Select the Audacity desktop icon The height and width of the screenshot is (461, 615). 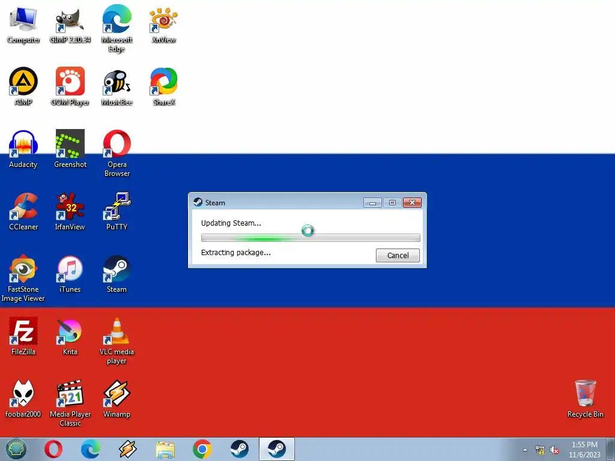pyautogui.click(x=23, y=149)
